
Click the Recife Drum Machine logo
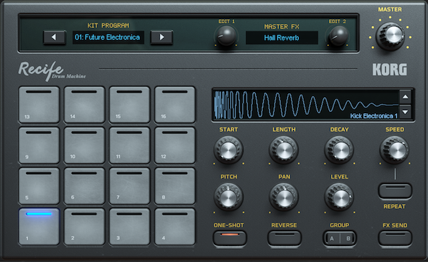pyautogui.click(x=52, y=71)
